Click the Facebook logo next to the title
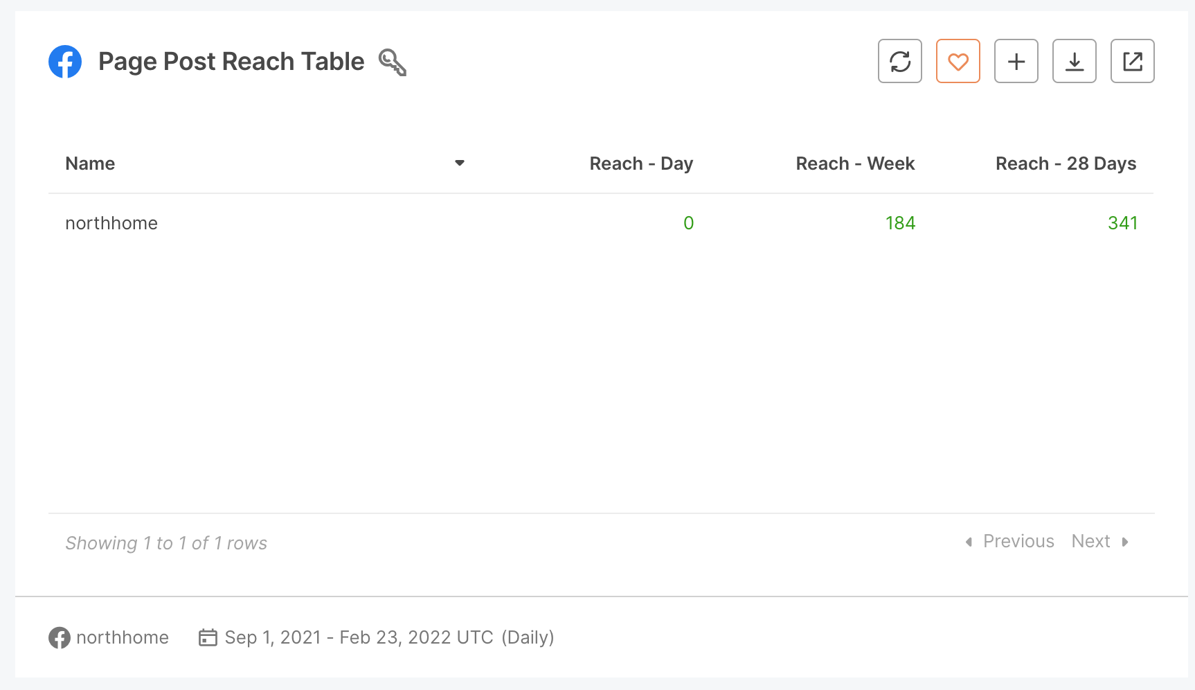Image resolution: width=1195 pixels, height=690 pixels. [x=66, y=62]
